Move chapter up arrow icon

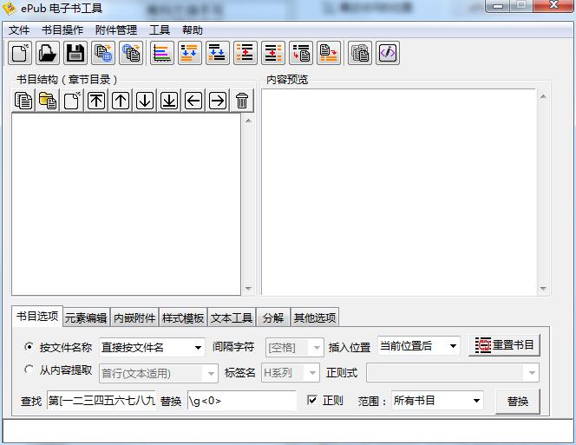pos(121,101)
